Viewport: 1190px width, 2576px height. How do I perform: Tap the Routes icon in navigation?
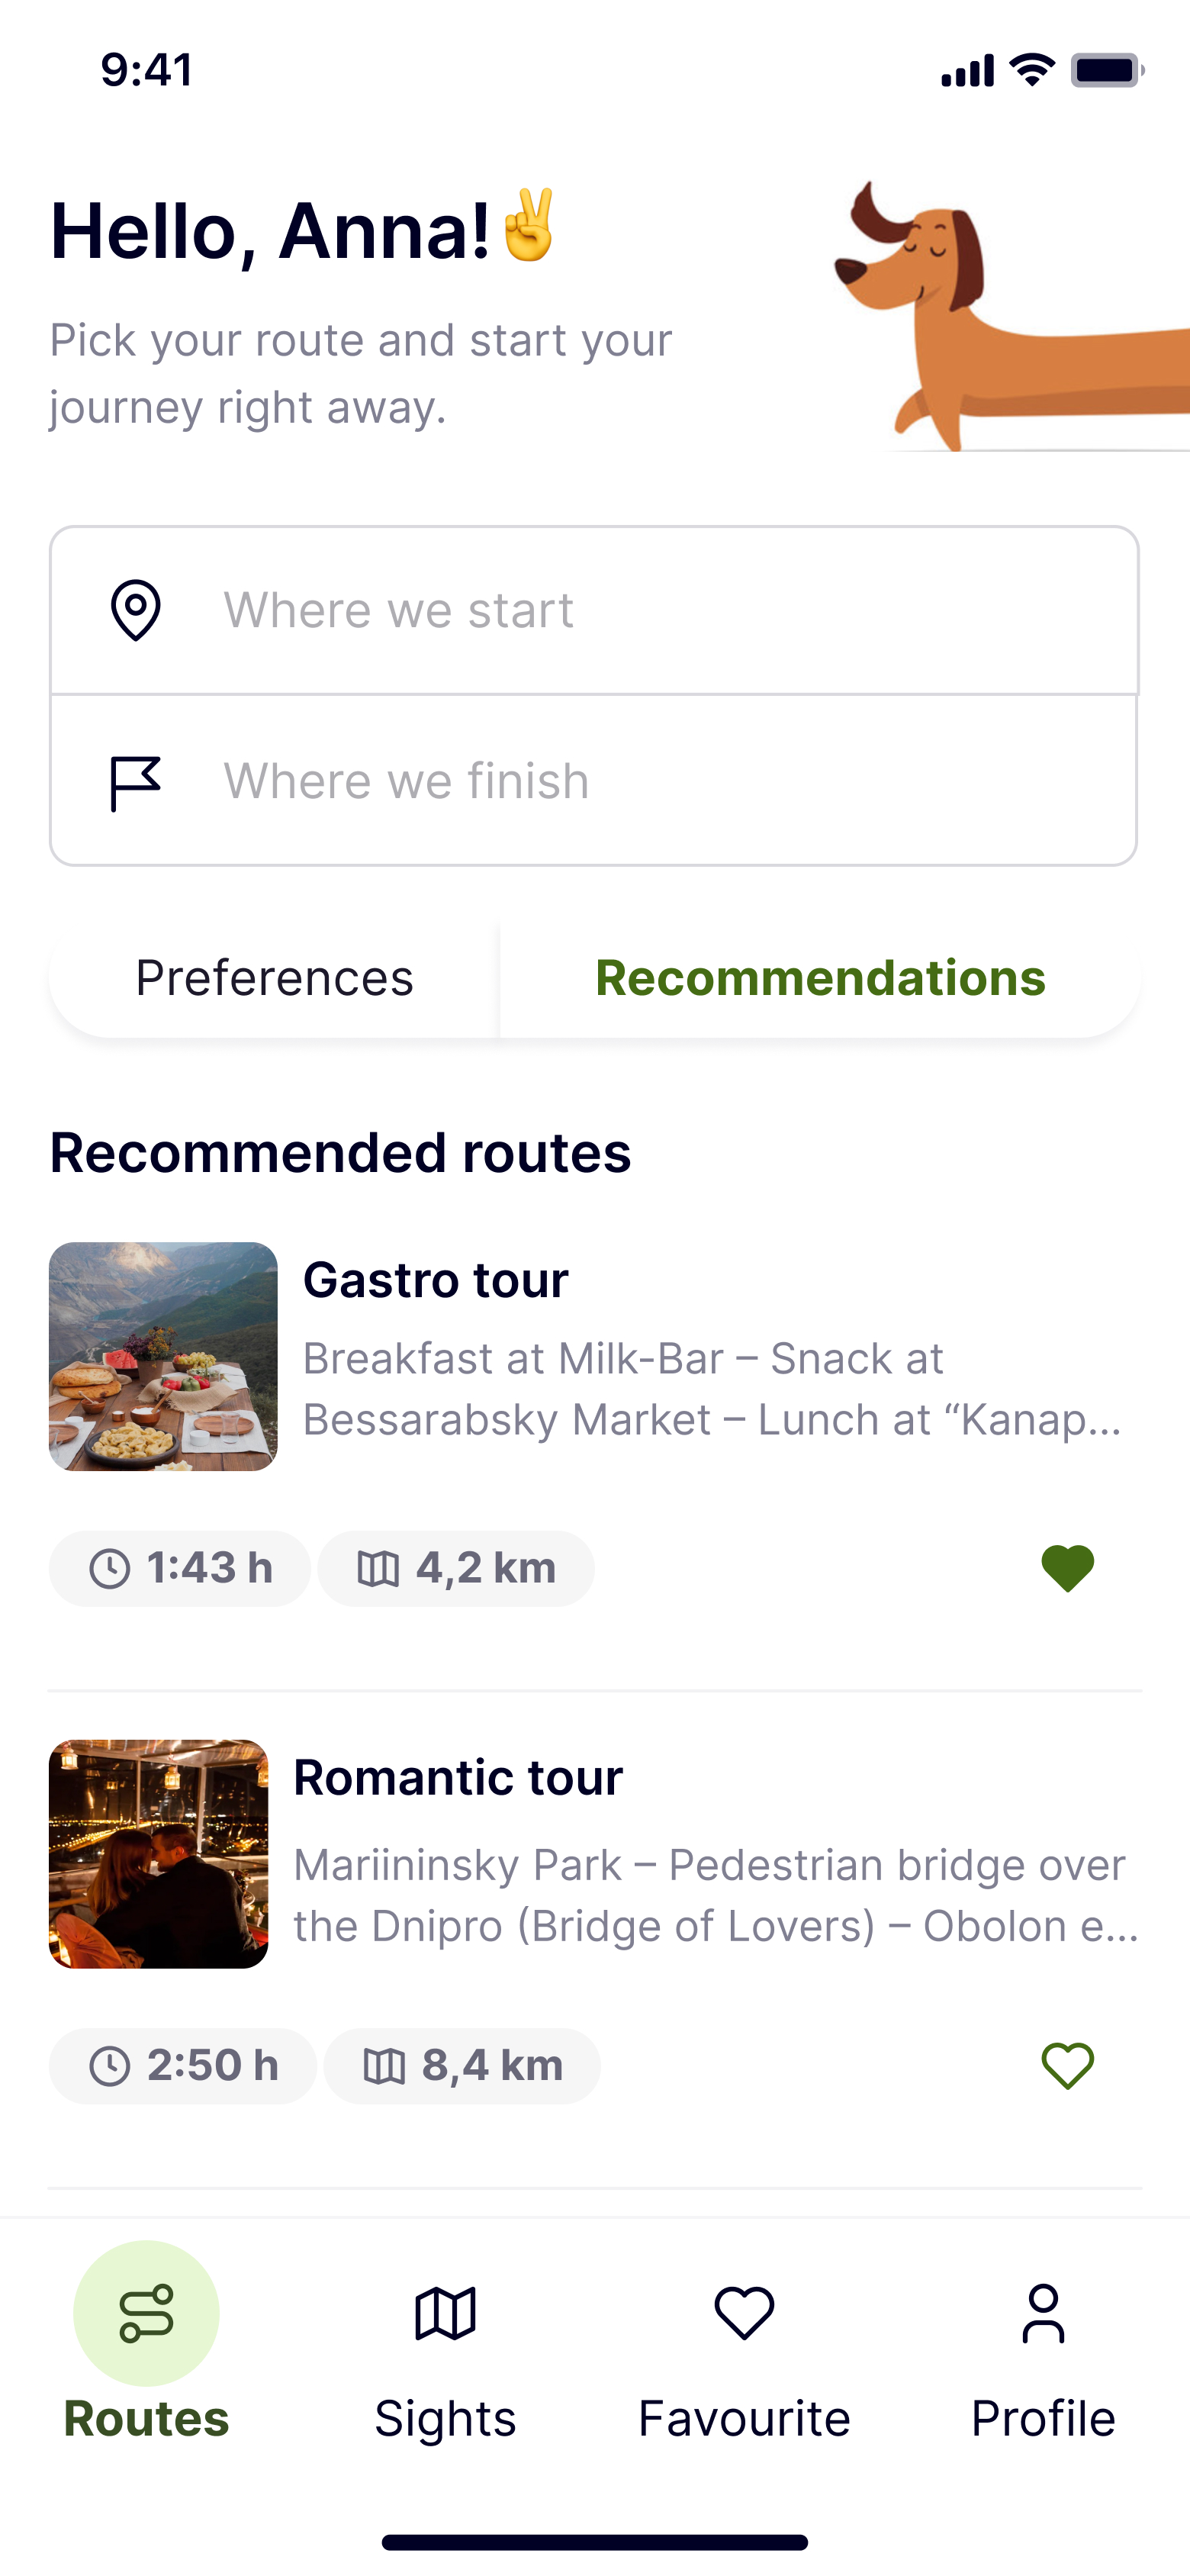click(x=146, y=2313)
